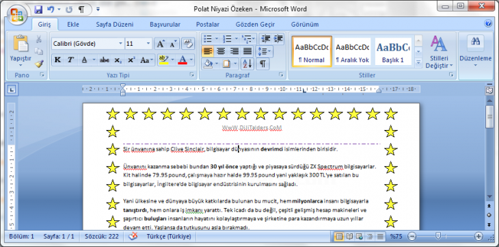Apply yellow text highlight color
Viewport: 499px width, 247px height.
pos(163,60)
